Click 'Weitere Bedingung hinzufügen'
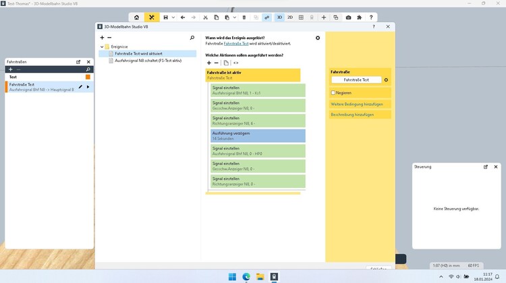 pyautogui.click(x=357, y=104)
